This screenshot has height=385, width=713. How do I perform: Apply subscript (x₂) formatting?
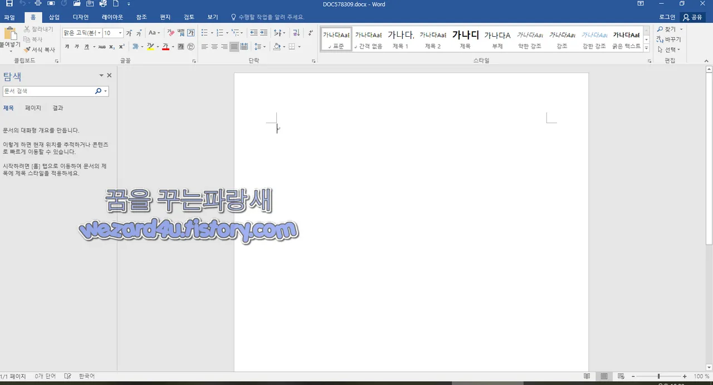(x=112, y=47)
